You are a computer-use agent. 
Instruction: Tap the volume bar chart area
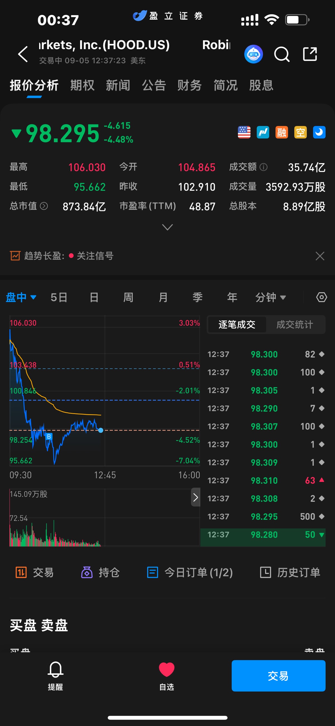tap(104, 517)
